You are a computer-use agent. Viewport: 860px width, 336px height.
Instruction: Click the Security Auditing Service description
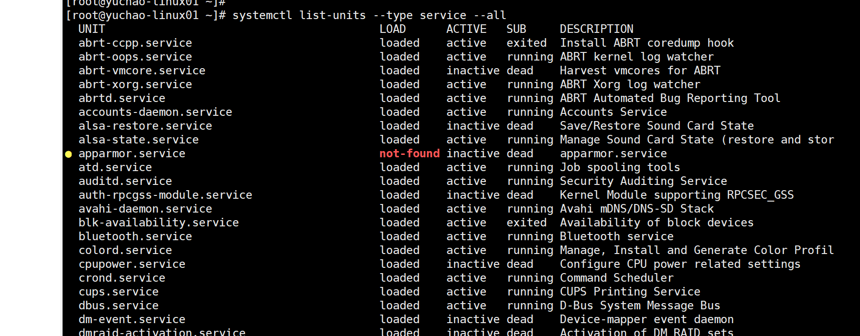point(643,181)
